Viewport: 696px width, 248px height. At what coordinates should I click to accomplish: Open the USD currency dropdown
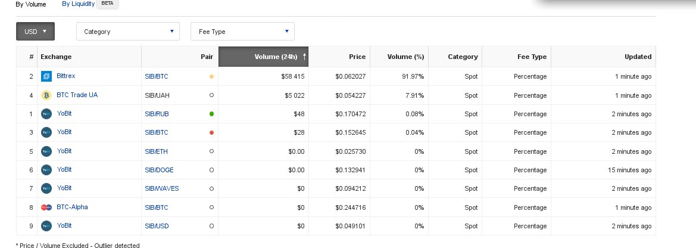(x=35, y=32)
